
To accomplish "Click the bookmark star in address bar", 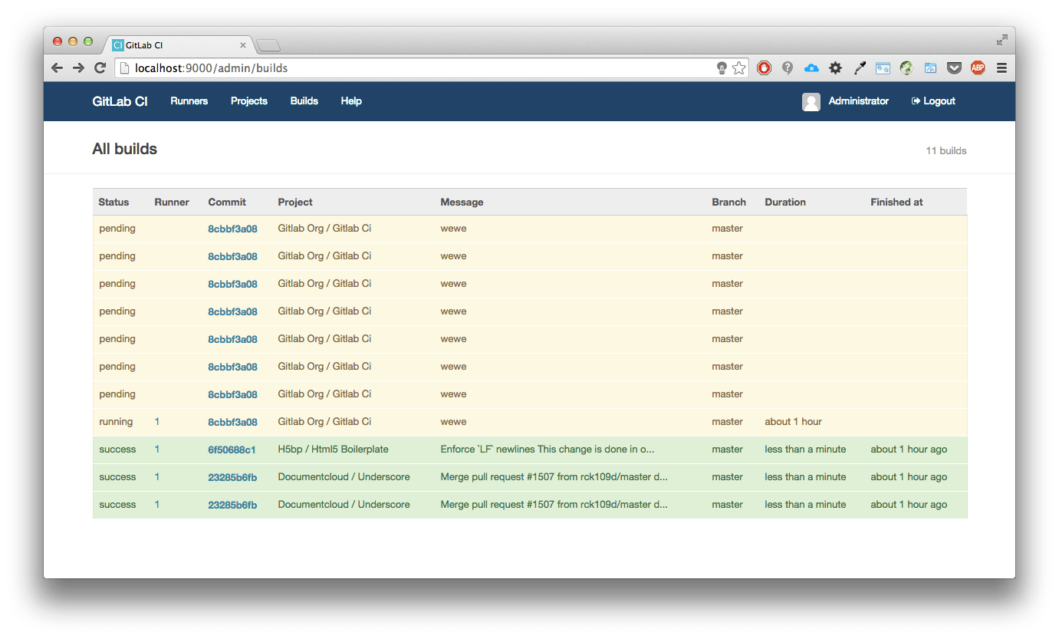I will click(738, 68).
